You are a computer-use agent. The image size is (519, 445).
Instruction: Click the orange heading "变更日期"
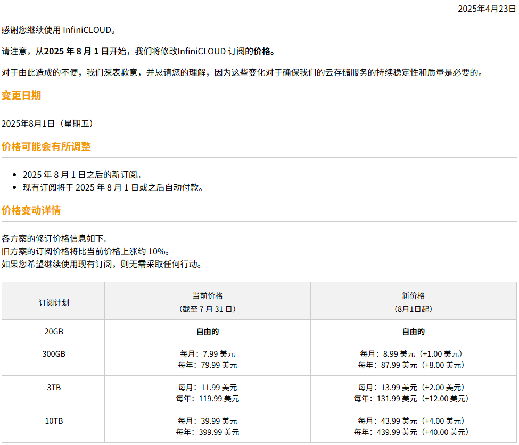(x=21, y=95)
